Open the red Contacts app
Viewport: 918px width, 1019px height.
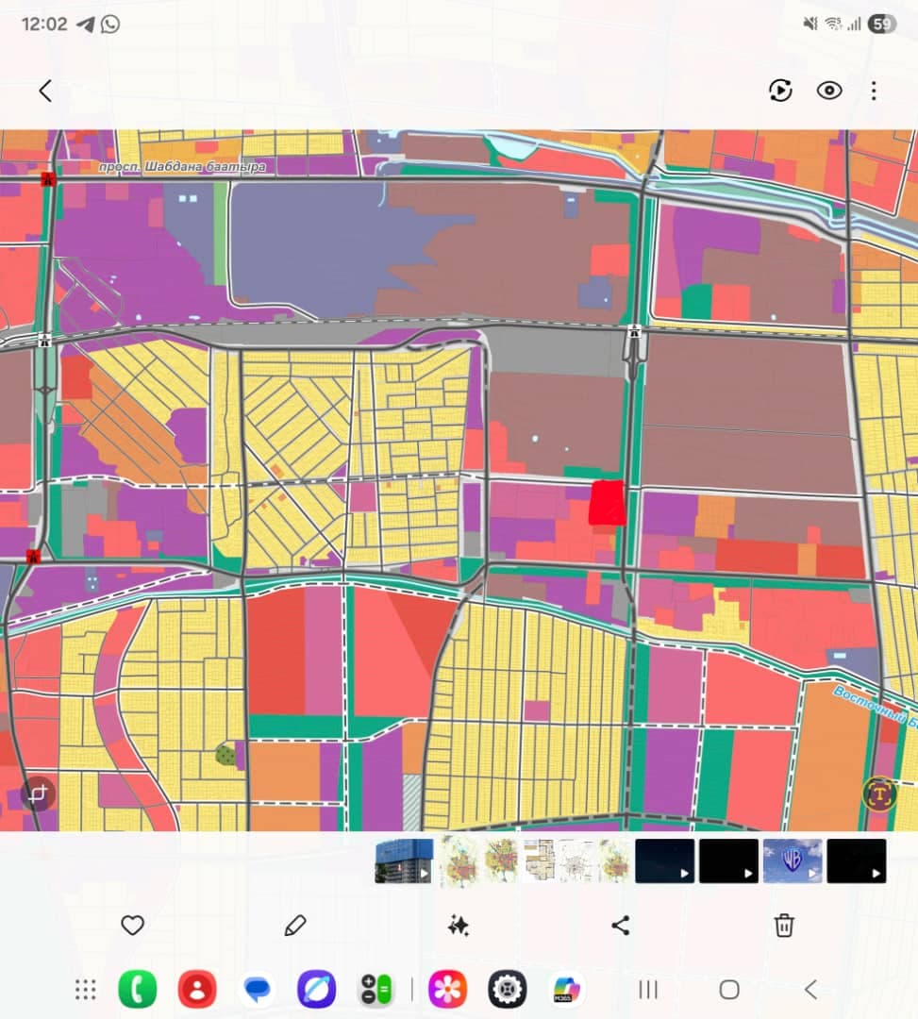pos(197,989)
